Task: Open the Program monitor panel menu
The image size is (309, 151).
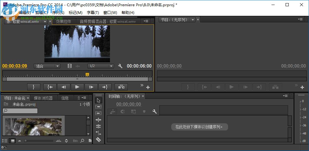Action: [300, 19]
